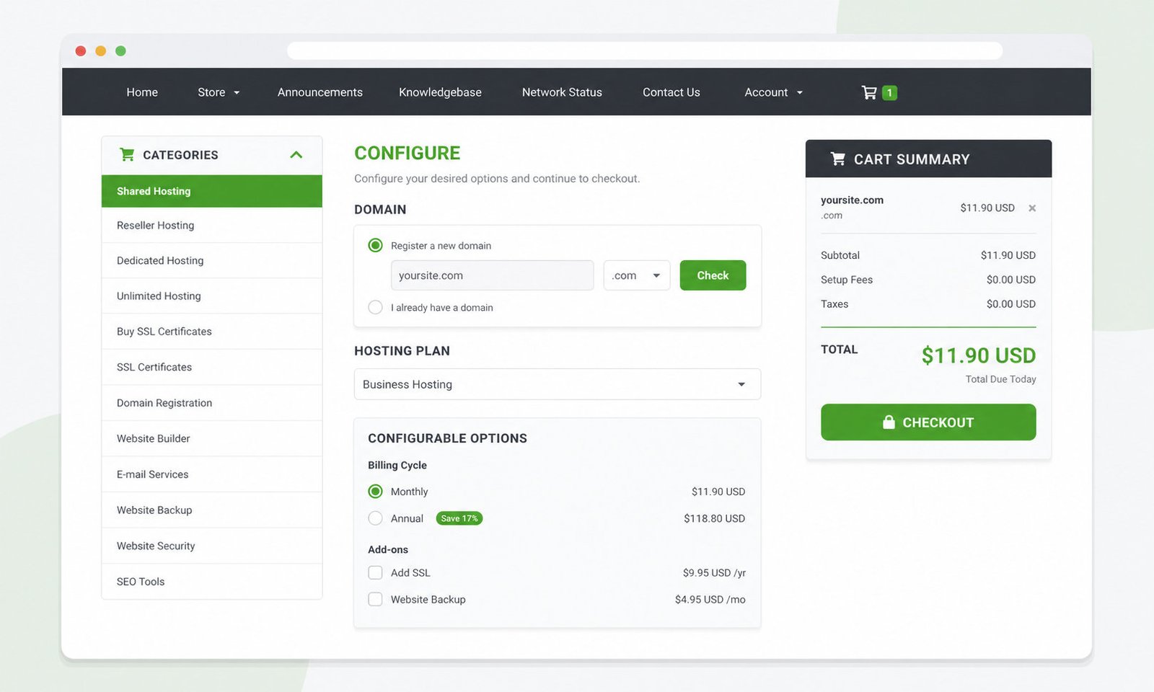This screenshot has width=1154, height=692.
Task: Open Domain Registration category
Action: coord(212,403)
